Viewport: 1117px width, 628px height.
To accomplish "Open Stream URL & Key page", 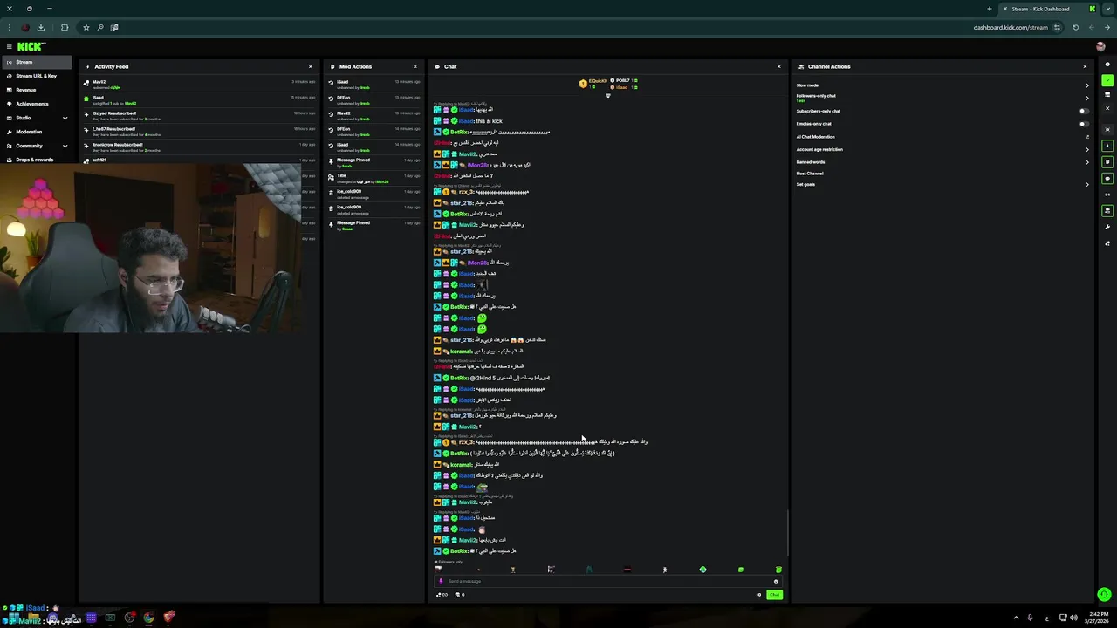I will 36,76.
